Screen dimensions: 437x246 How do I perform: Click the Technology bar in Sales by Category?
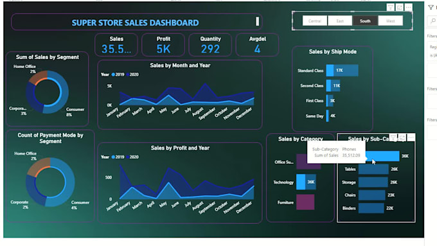(306, 182)
